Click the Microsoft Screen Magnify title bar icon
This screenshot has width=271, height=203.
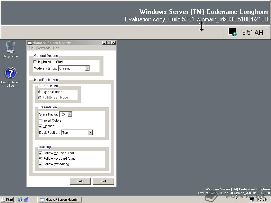point(30,43)
